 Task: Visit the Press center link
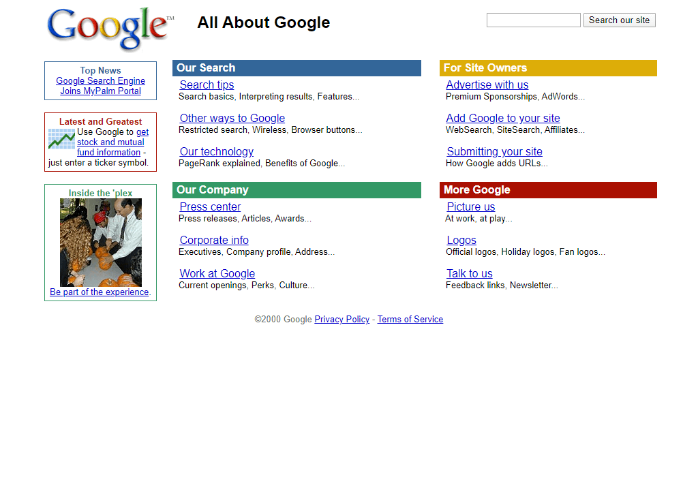tap(210, 206)
